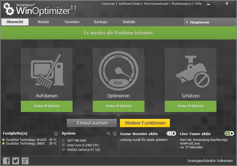This screenshot has width=237, height=166.
Task: Show Festplatte(n) info icon
Action: coord(56,134)
